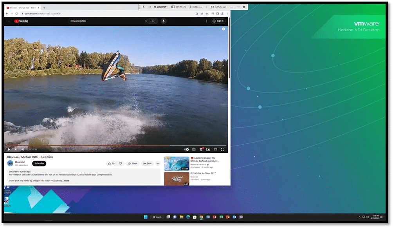This screenshot has width=393, height=228.
Task: Open USB Devices in Horizon toolbar
Action: (196, 7)
